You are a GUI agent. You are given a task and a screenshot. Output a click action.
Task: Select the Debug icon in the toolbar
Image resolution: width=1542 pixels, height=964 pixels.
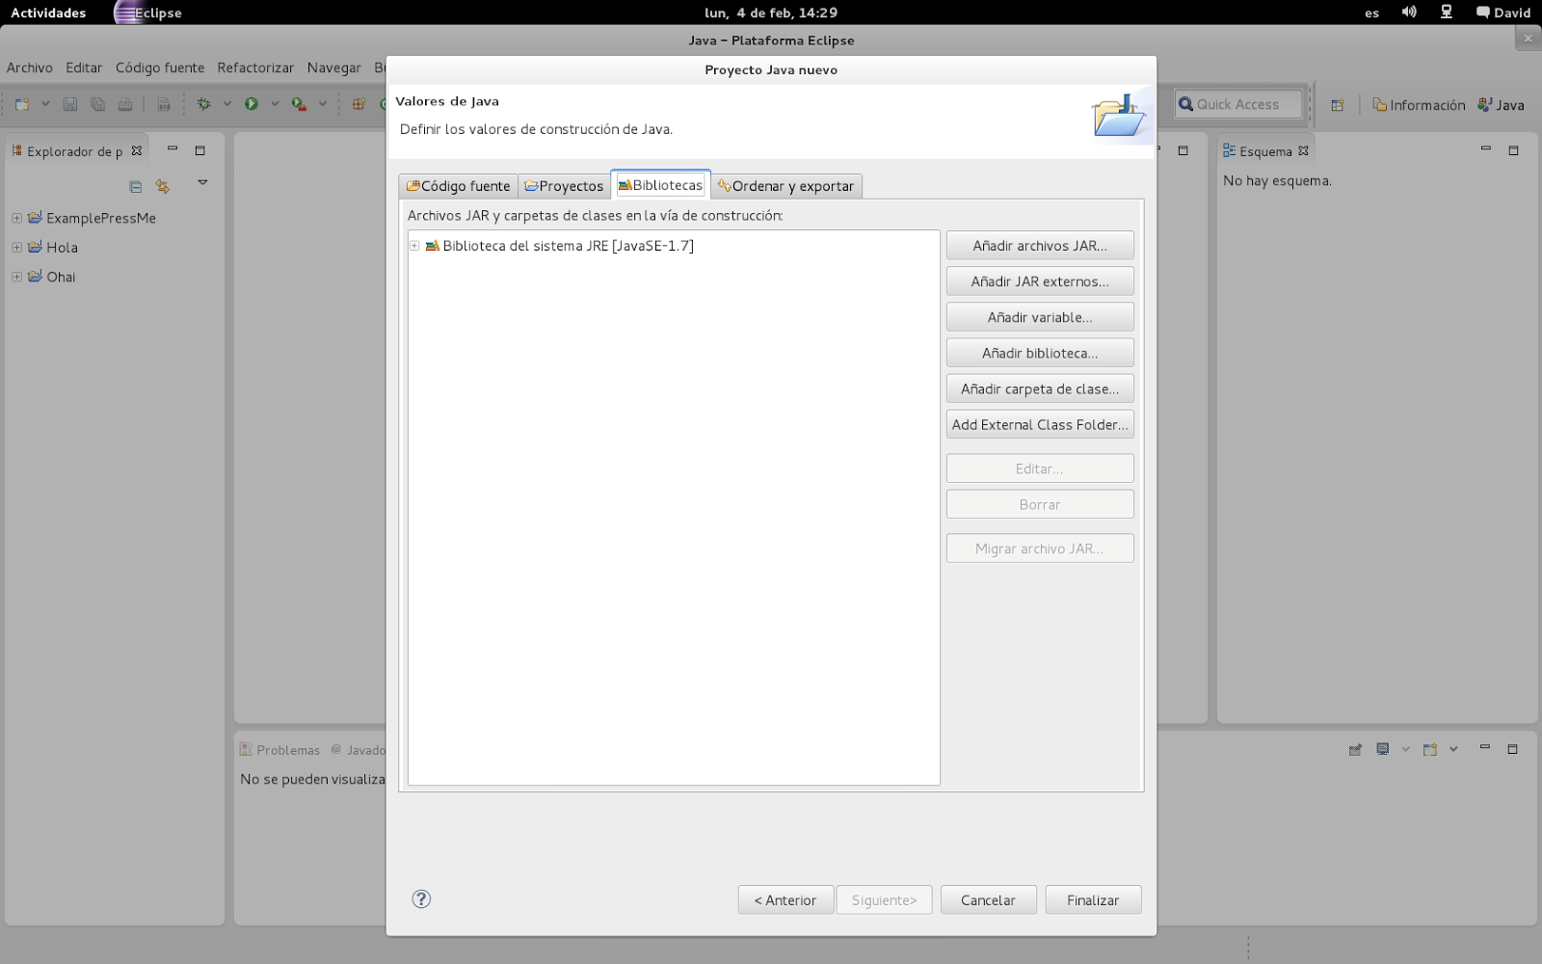point(203,103)
